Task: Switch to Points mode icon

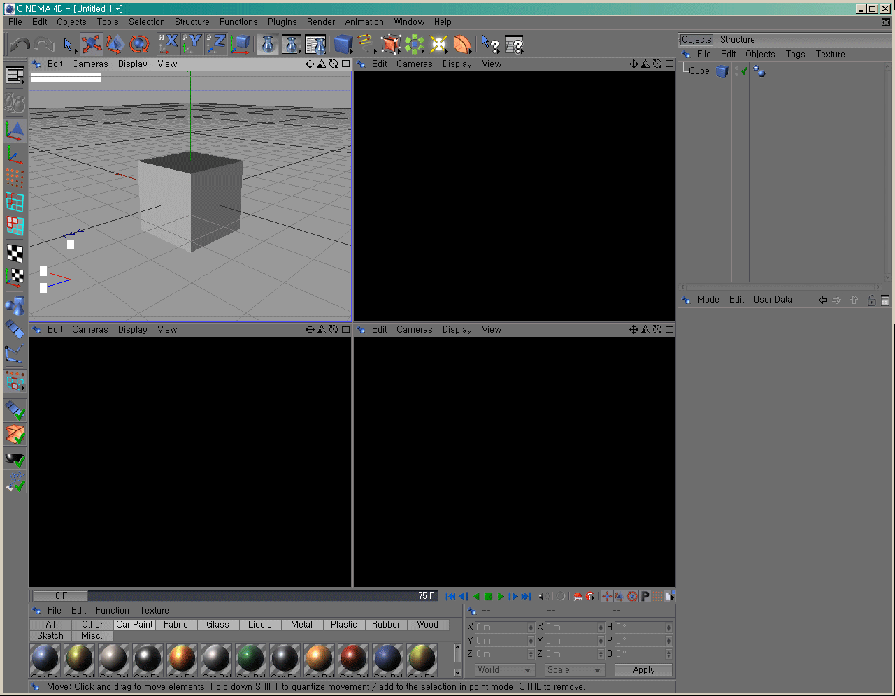Action: coord(15,178)
